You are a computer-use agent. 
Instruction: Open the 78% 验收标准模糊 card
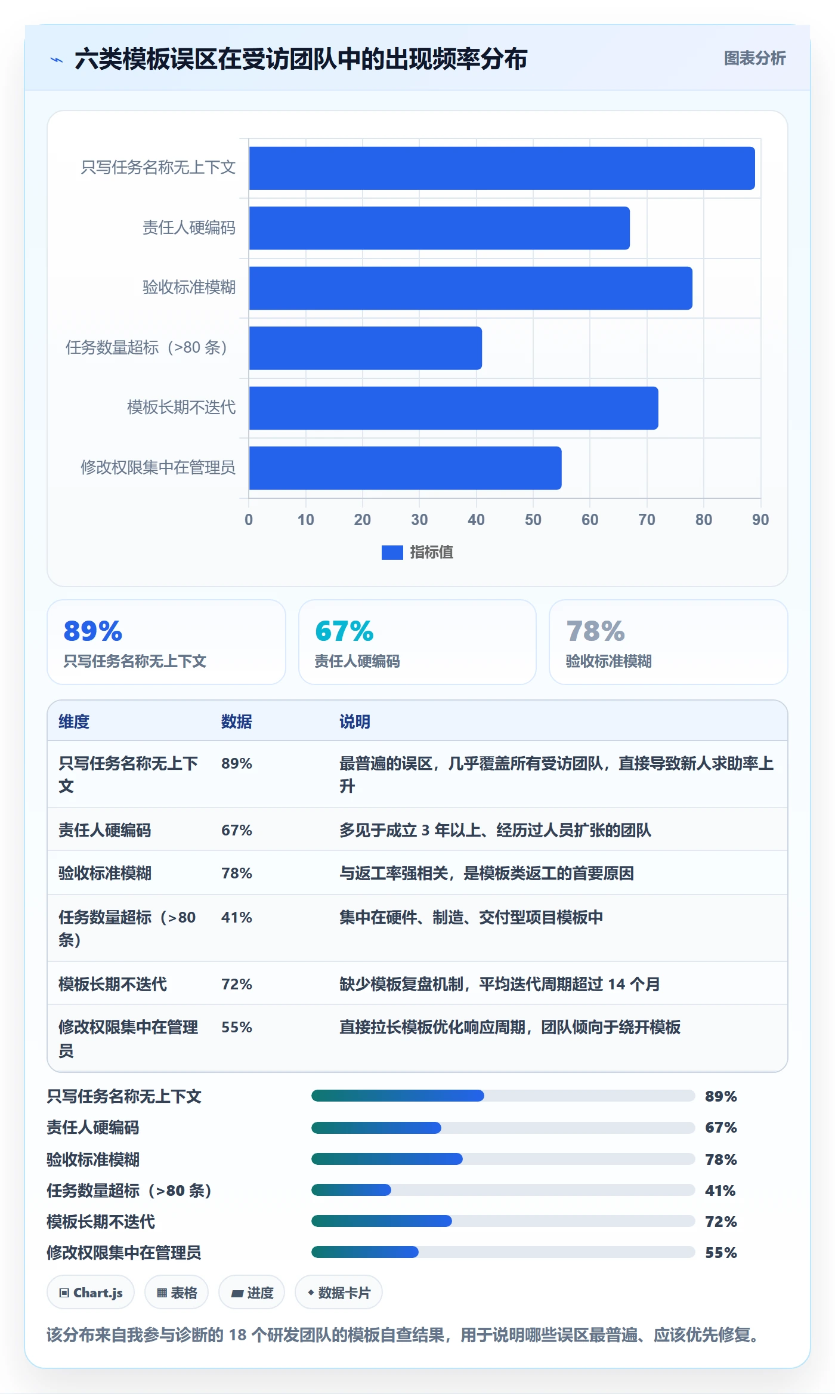(x=668, y=642)
